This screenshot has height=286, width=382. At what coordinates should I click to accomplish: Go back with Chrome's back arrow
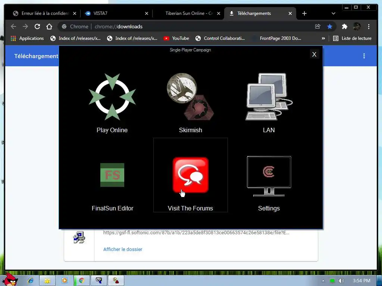point(14,26)
